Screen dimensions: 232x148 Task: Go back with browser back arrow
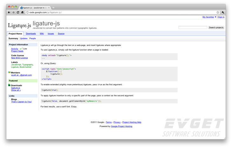click(9, 12)
